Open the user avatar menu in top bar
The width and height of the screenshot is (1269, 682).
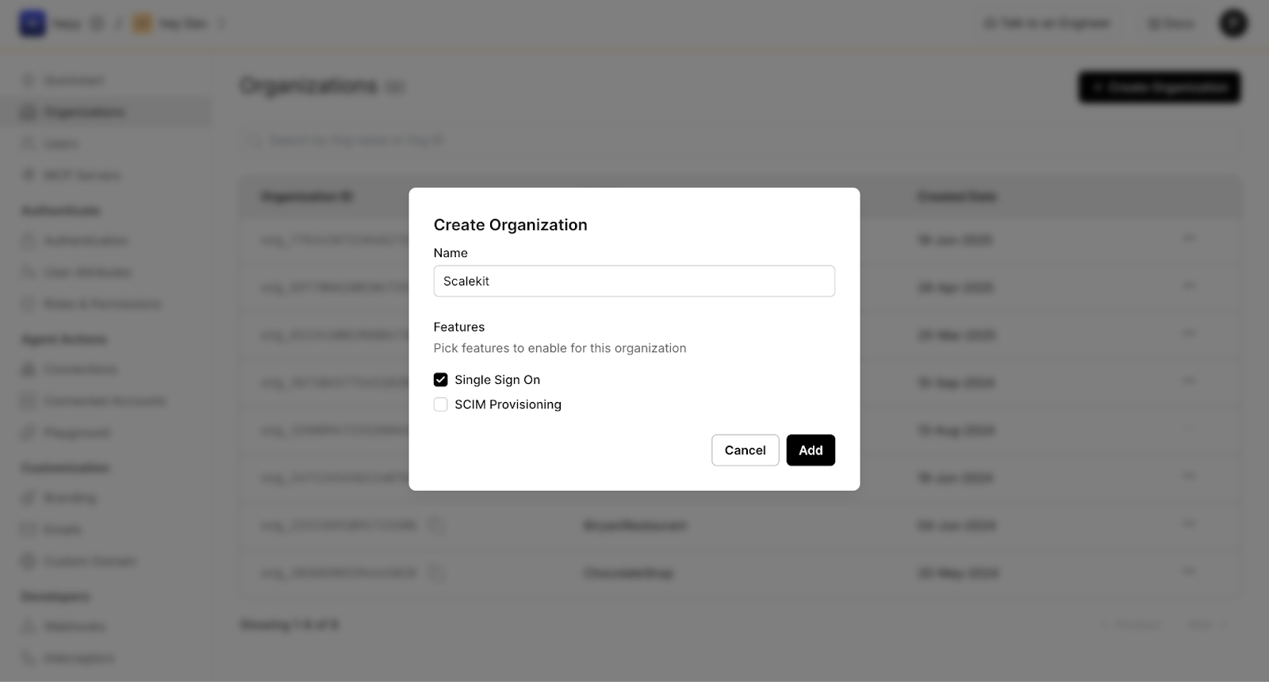1233,24
